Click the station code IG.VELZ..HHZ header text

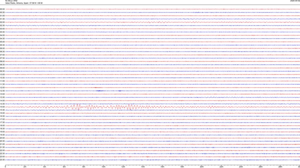click(11, 1)
